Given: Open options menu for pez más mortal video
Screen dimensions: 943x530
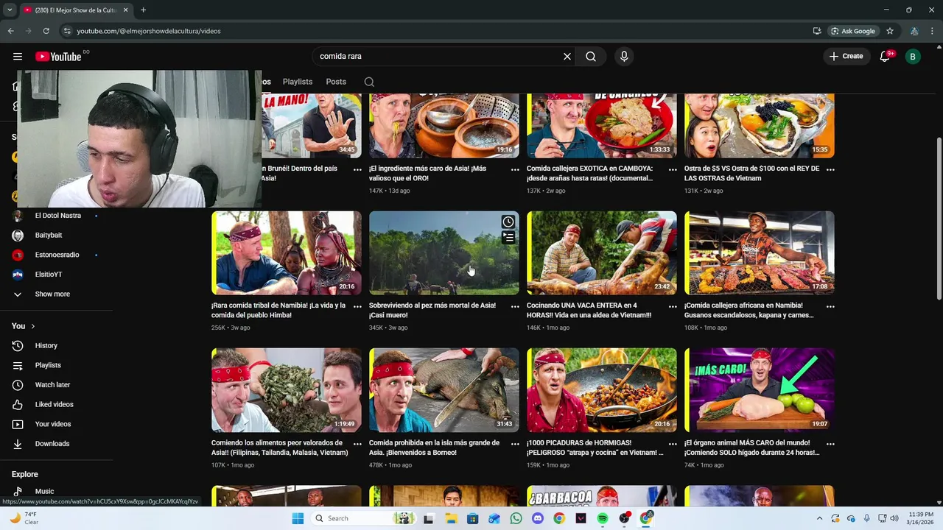Looking at the screenshot, I should click(x=515, y=306).
